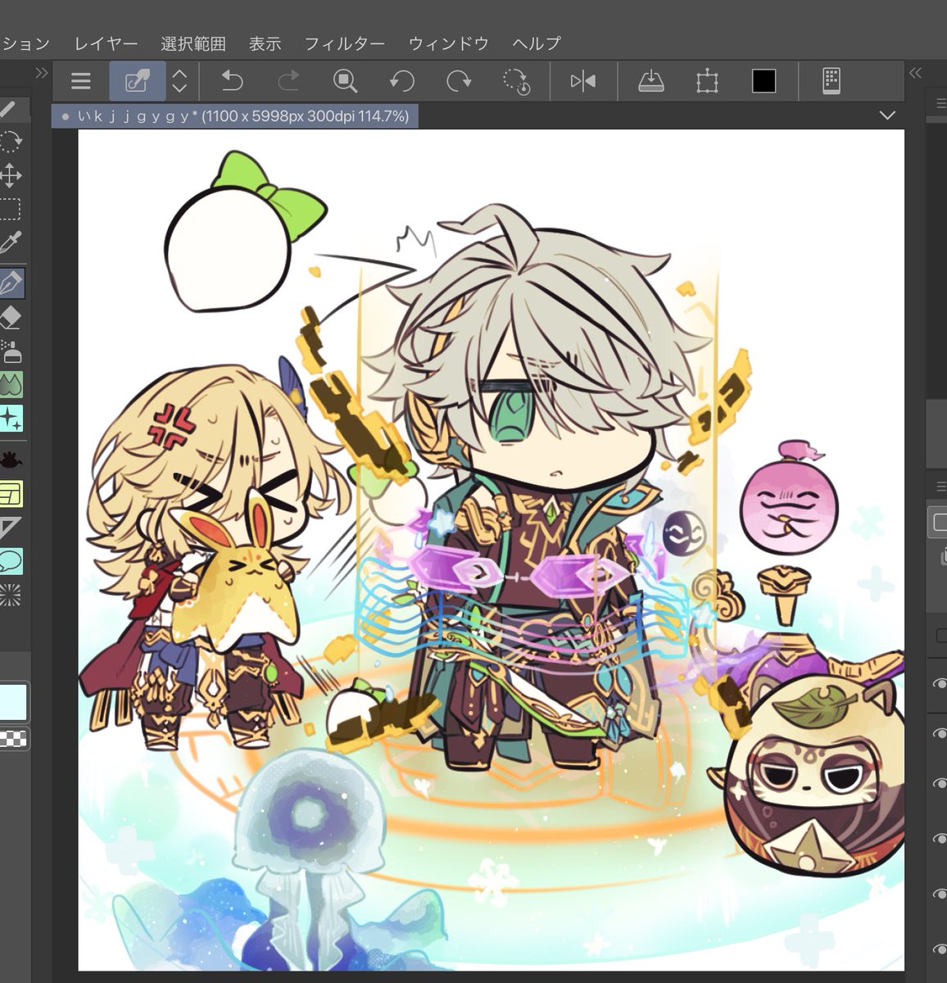Reset the canvas rotation
The image size is (947, 983).
(516, 81)
